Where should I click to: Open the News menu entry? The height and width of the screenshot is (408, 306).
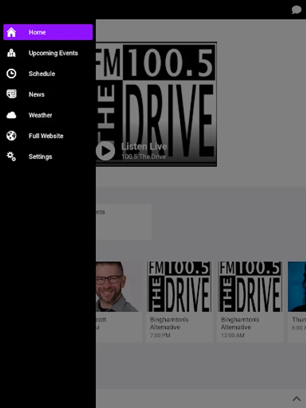[48, 94]
